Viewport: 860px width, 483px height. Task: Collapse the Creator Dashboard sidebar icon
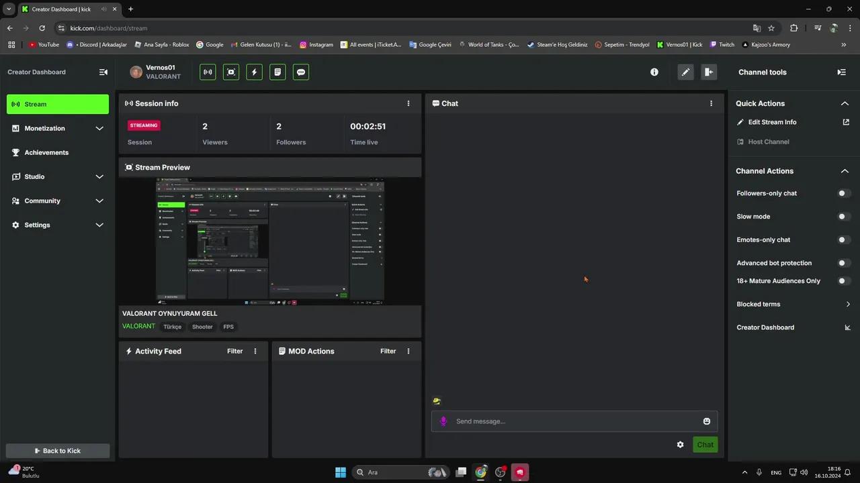click(103, 72)
